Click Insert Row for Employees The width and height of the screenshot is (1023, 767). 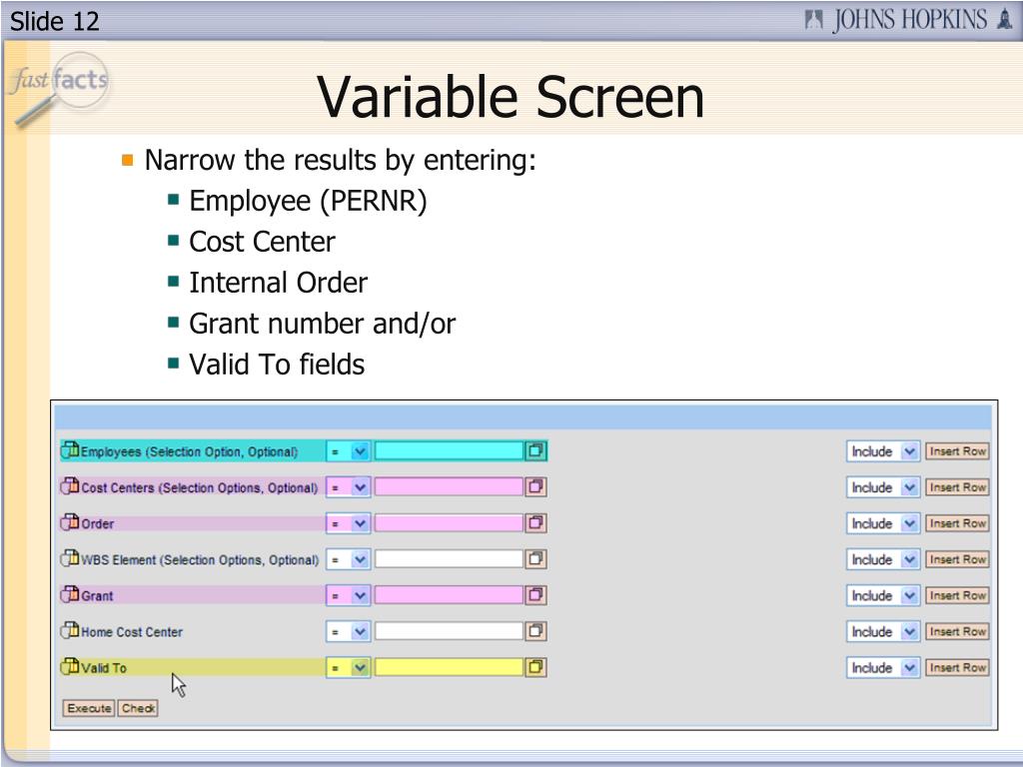957,451
